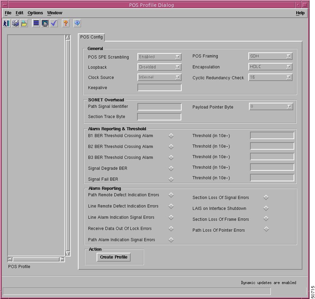Open the Cyclic Redundancy Check dropdown
The image size is (315, 299).
coord(270,78)
